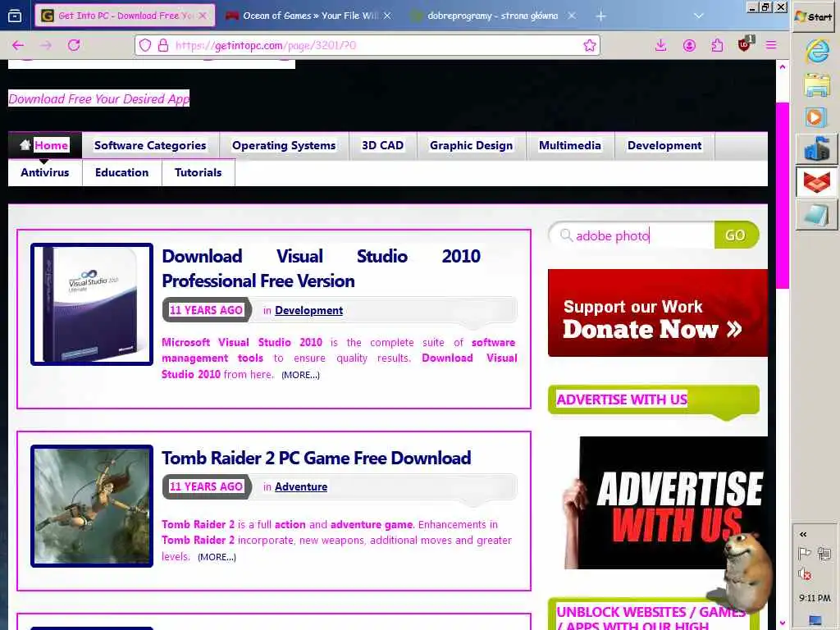
Task: Select the Get Into PC tab
Action: (125, 16)
